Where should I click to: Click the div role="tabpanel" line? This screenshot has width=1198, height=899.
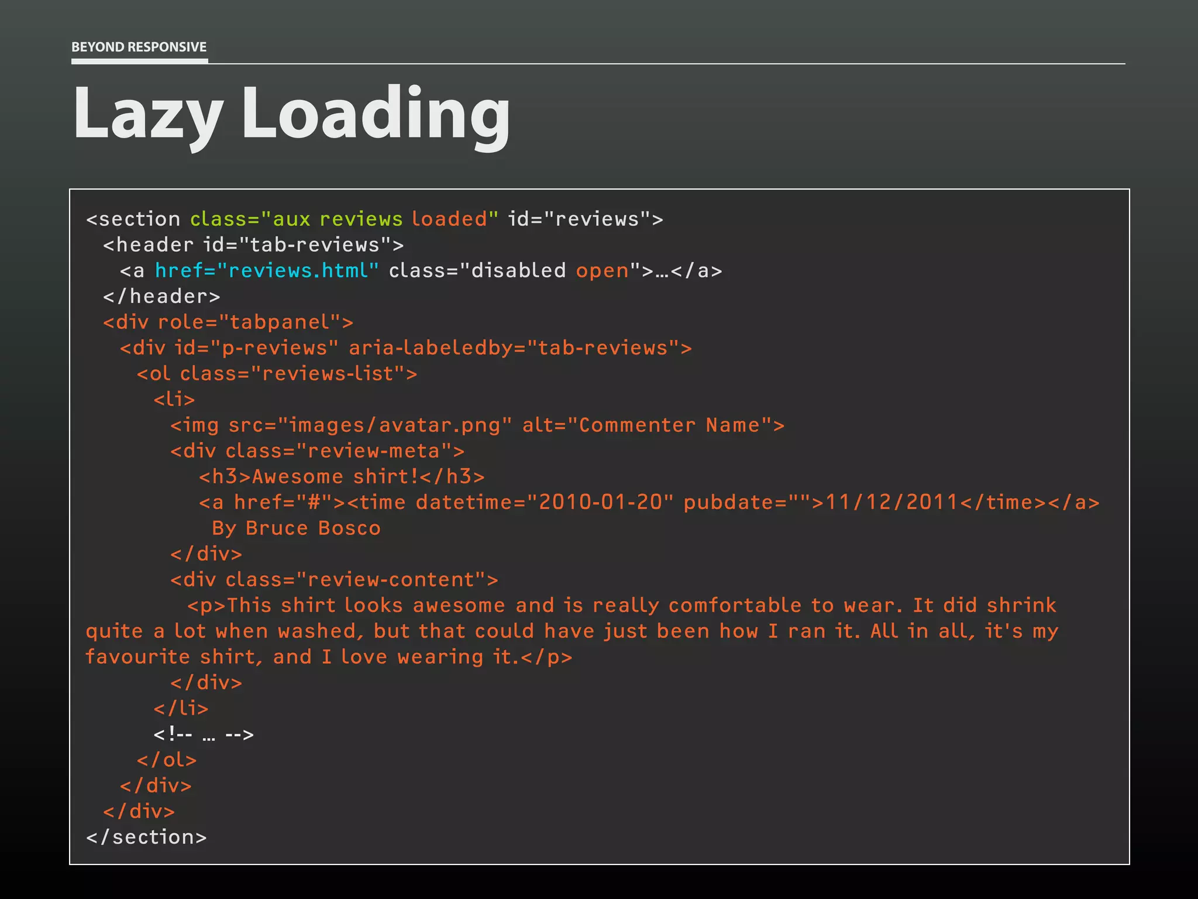pos(228,322)
